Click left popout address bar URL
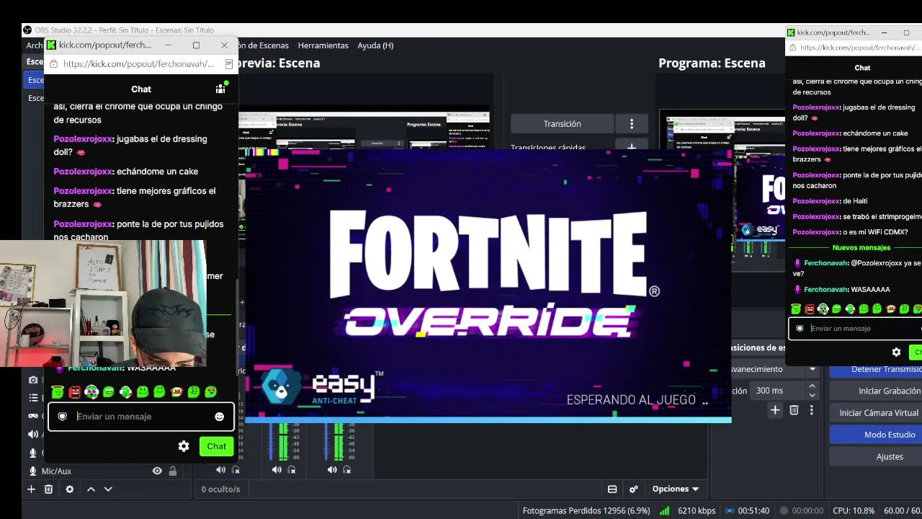 (138, 63)
